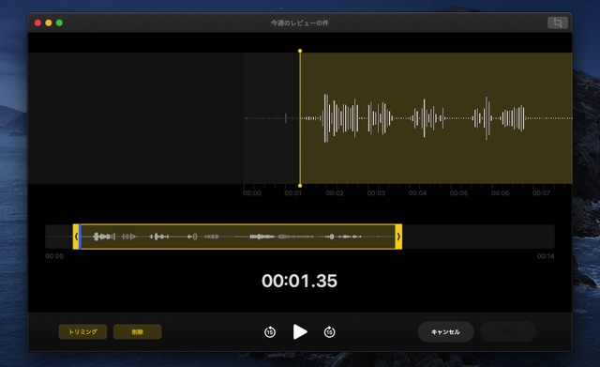Click the キャンセル (Cancel) button
The width and height of the screenshot is (600, 367).
446,331
